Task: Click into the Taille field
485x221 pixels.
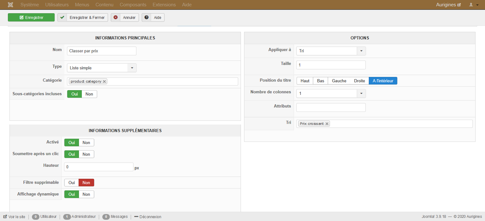Action: [x=331, y=65]
